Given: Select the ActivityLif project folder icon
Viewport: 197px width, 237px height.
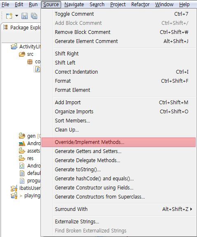Looking at the screenshot, I should pos(14,46).
